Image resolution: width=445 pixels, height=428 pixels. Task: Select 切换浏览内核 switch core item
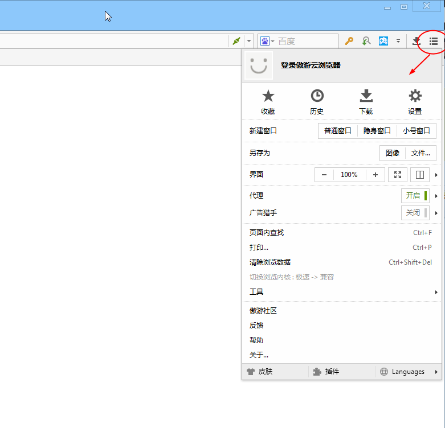[x=342, y=277]
